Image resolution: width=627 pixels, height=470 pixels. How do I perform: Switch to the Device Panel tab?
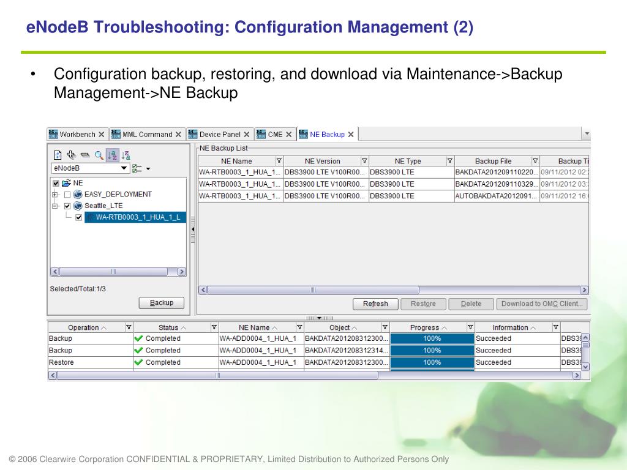pos(219,135)
